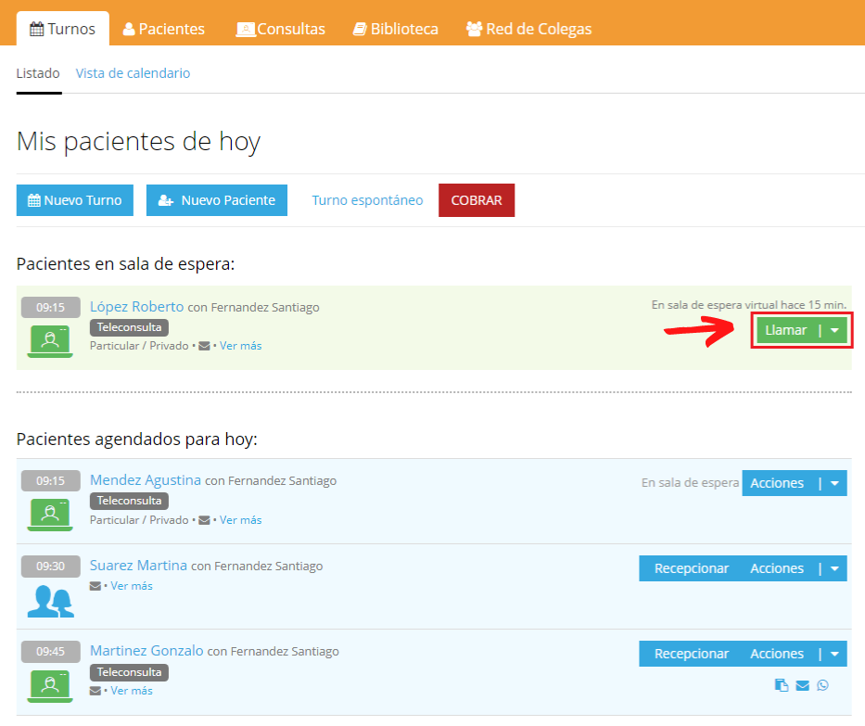Screen dimensions: 865x726
Task: Open the Acciones dropdown arrow for Suarez Martina
Action: [x=834, y=568]
